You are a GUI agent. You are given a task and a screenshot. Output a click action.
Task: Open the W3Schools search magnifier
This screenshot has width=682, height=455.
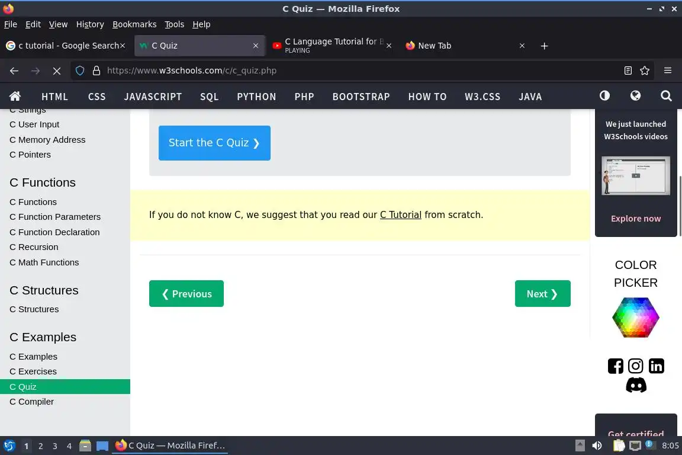(x=666, y=96)
